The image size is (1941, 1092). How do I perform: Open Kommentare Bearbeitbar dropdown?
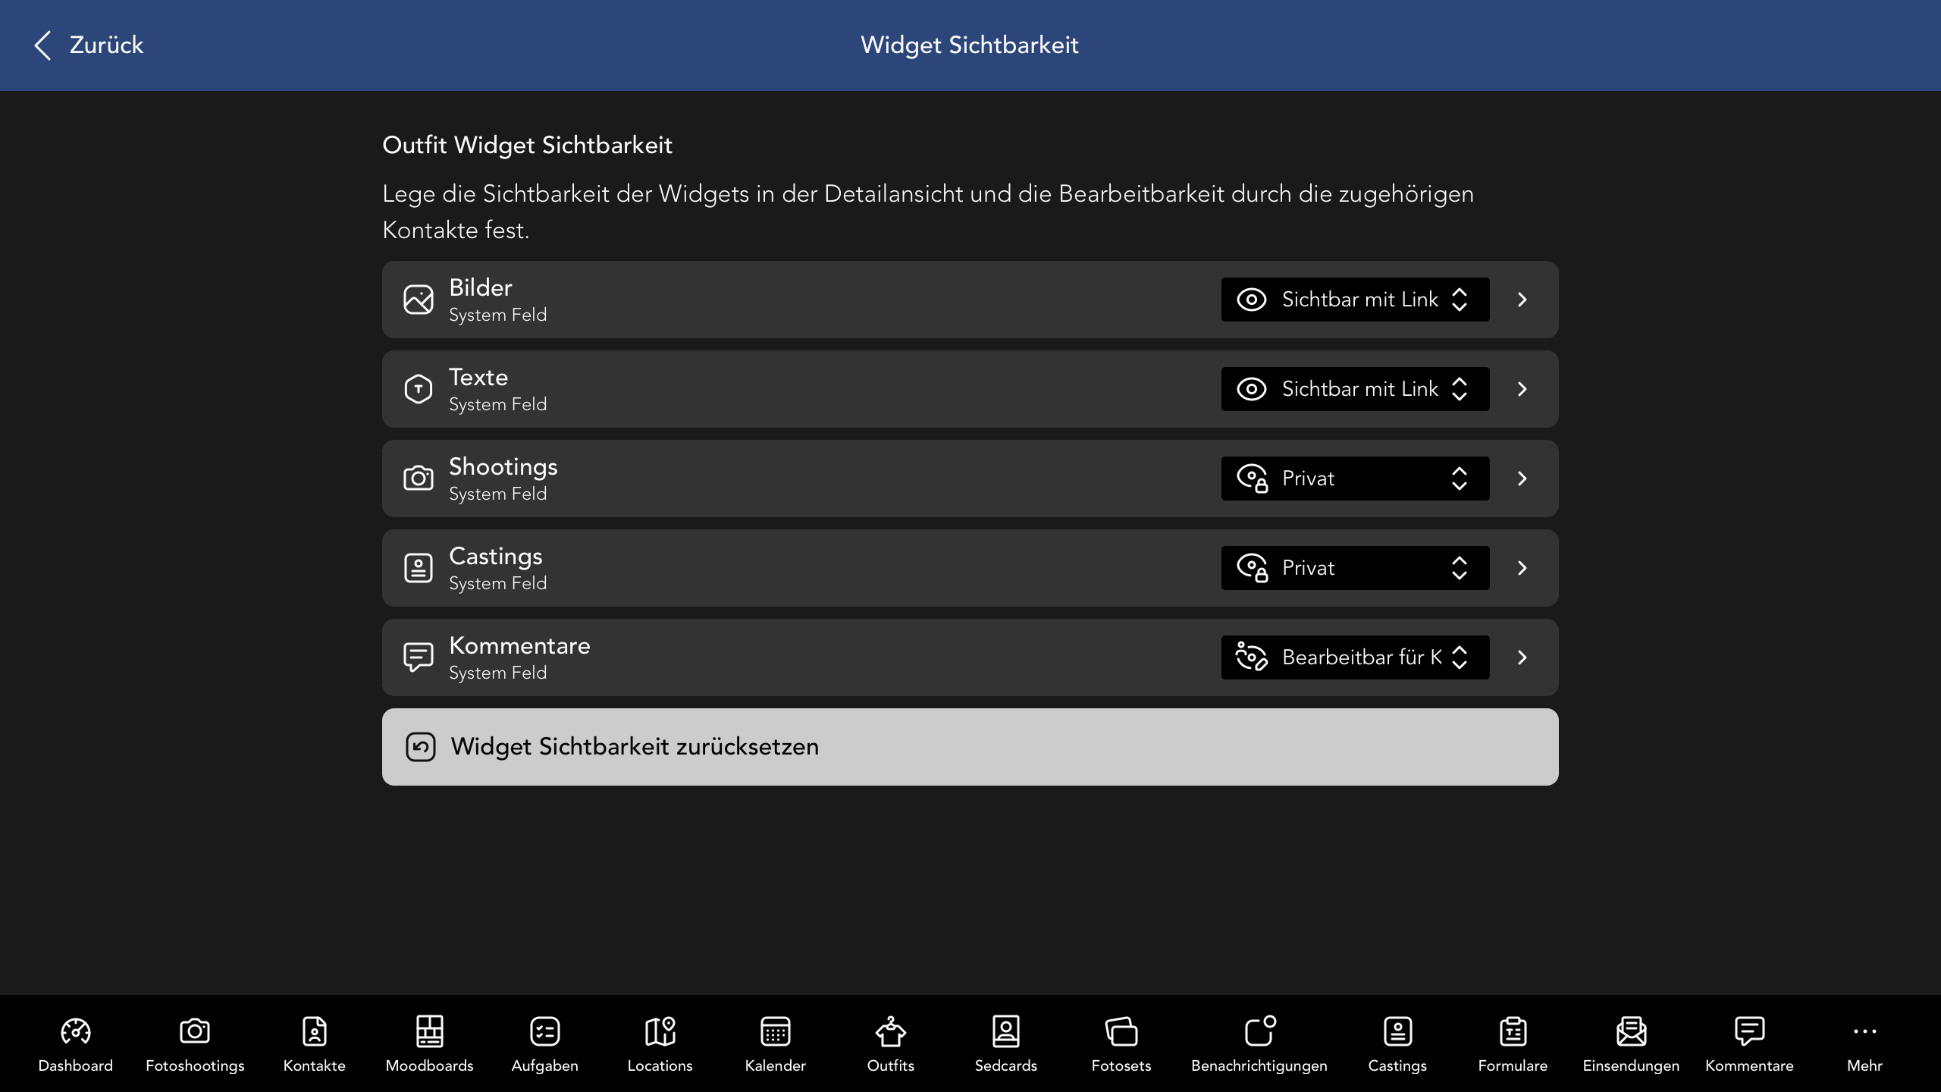1355,657
